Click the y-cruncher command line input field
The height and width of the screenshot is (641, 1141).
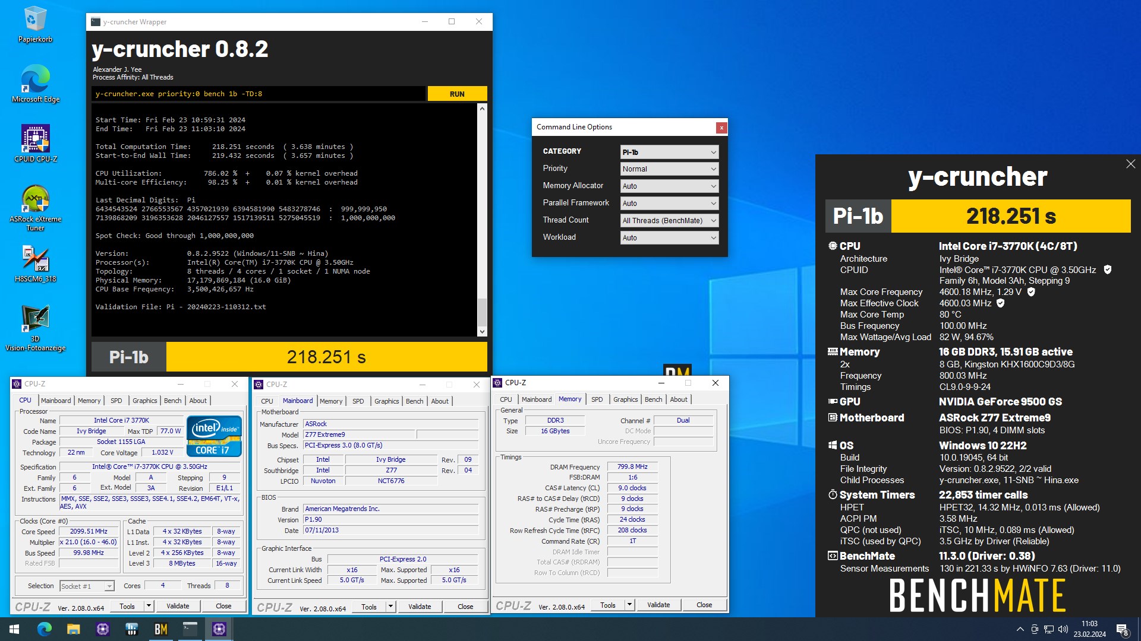(259, 94)
